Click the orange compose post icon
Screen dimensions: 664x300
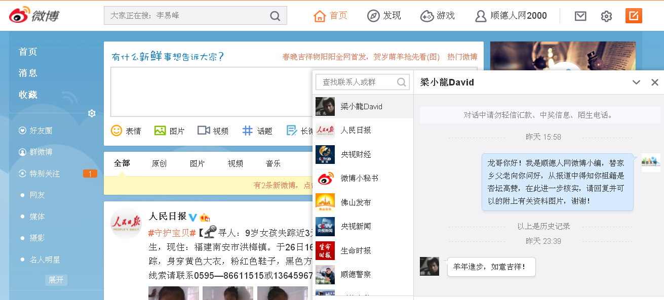[634, 15]
